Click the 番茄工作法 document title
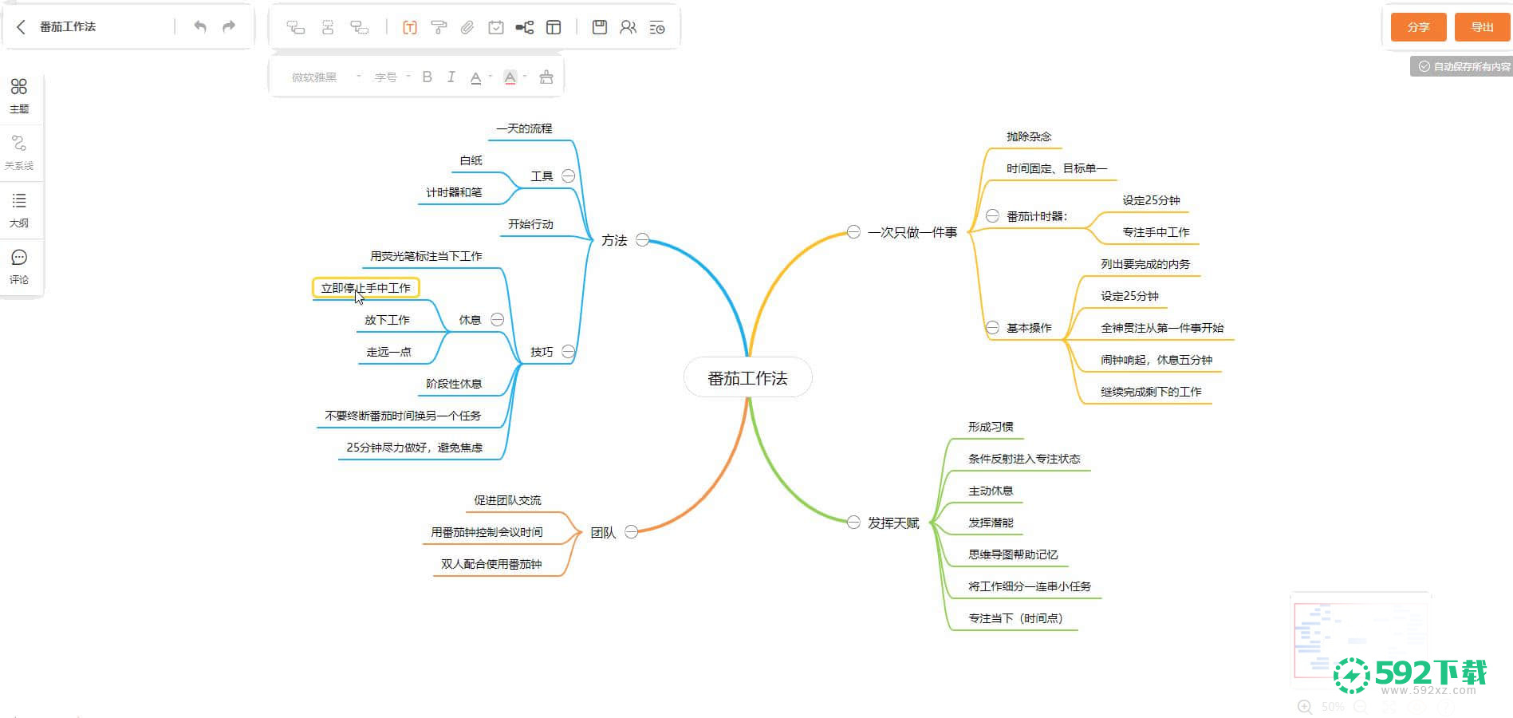Image resolution: width=1513 pixels, height=718 pixels. 68,27
